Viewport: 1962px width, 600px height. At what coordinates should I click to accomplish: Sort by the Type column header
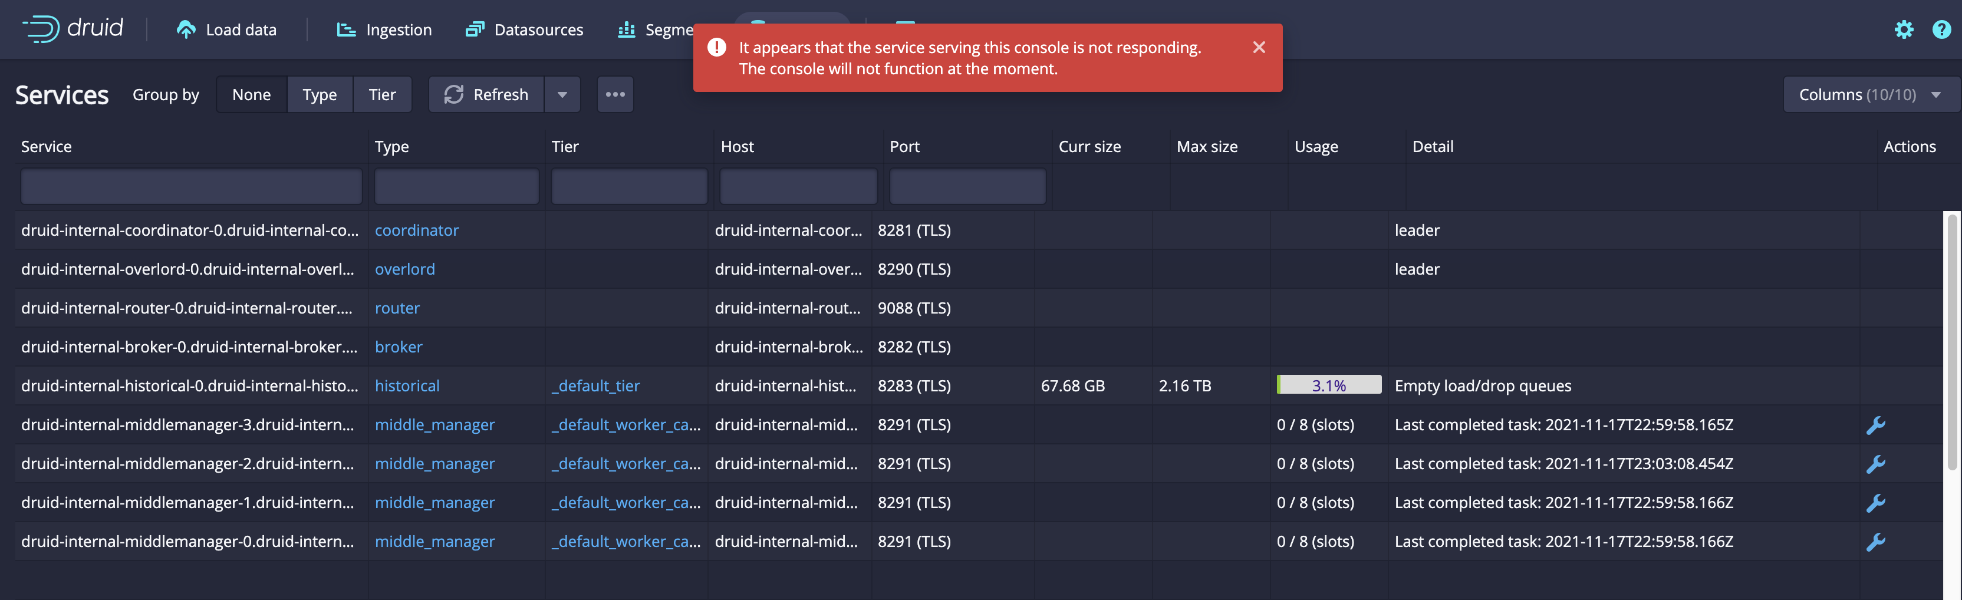pos(391,146)
